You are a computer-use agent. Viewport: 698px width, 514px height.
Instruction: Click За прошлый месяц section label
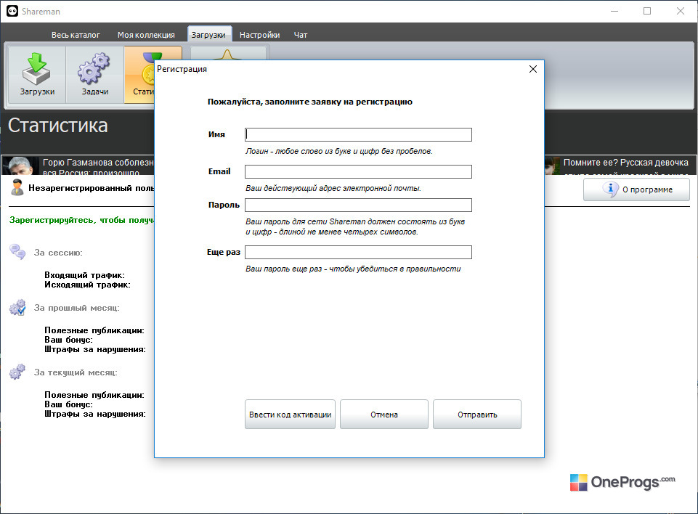click(x=76, y=308)
